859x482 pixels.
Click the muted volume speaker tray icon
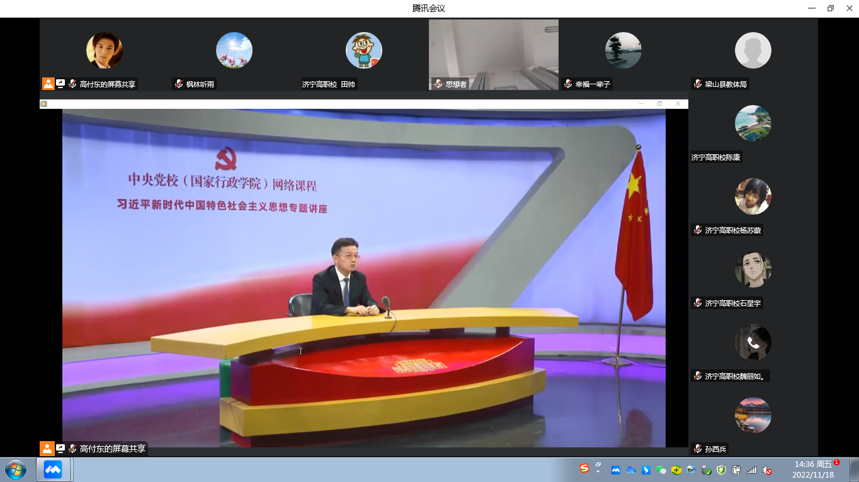[767, 470]
